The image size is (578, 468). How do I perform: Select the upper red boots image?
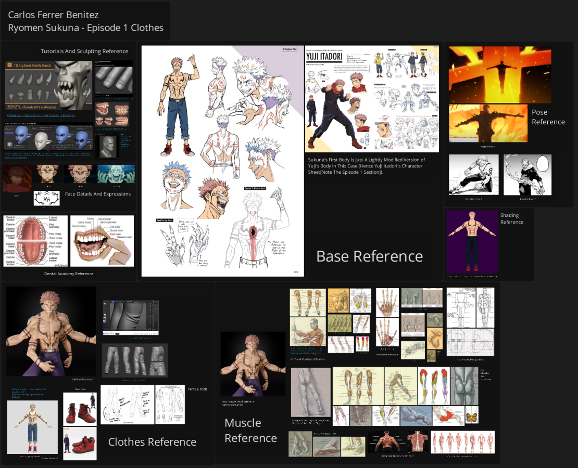point(80,409)
